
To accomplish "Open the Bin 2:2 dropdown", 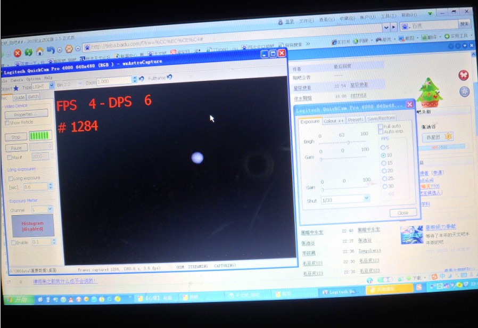I will click(x=80, y=83).
